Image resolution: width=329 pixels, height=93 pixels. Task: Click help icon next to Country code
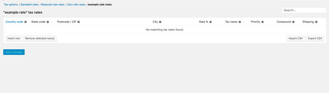pyautogui.click(x=26, y=22)
